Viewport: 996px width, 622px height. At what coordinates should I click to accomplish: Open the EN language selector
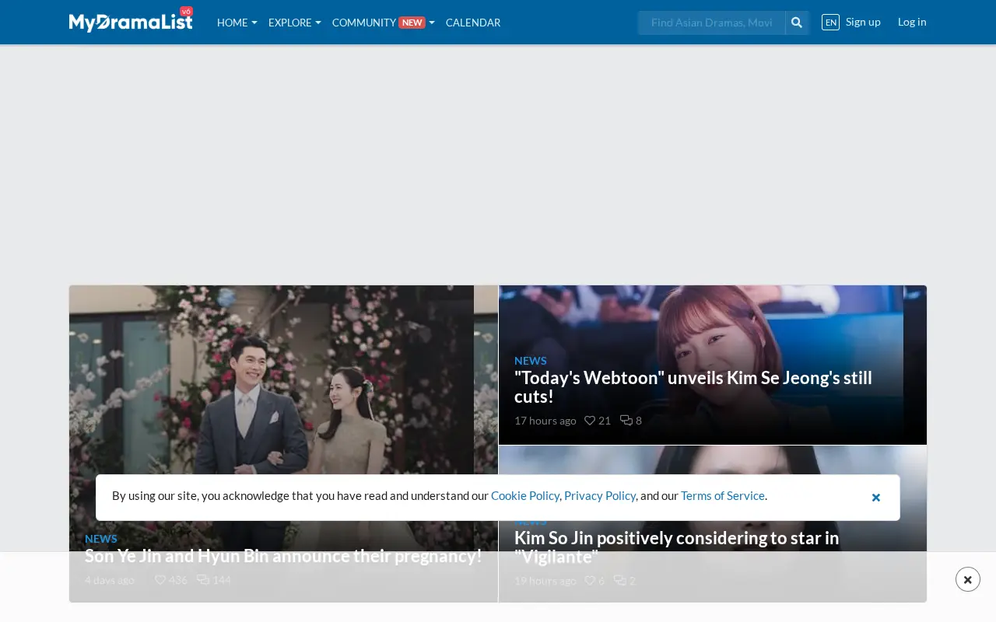[x=830, y=22]
